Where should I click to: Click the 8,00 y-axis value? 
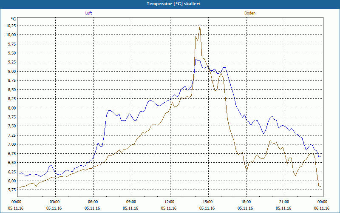[12, 108]
